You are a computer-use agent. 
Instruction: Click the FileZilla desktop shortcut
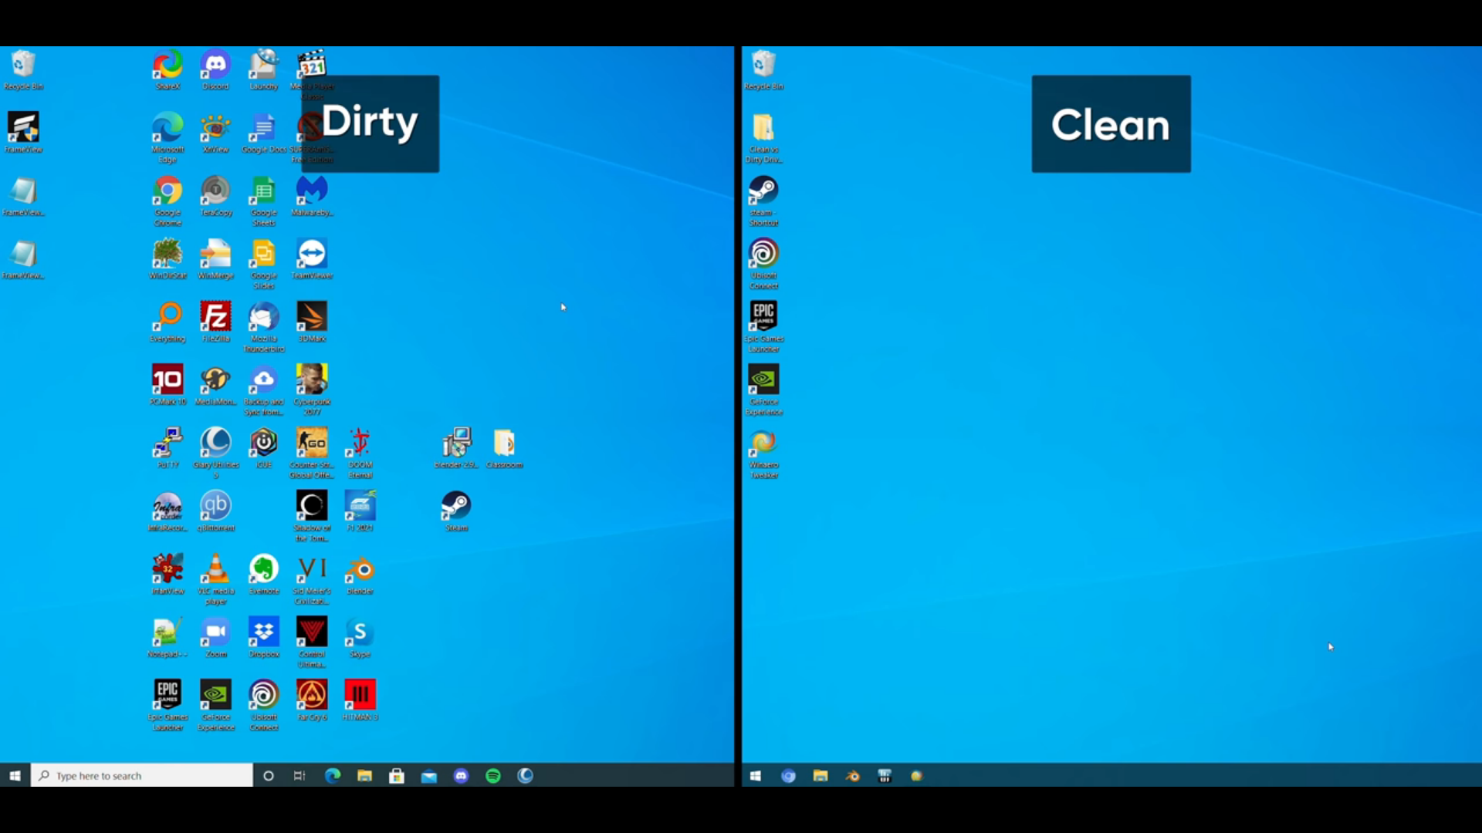(215, 318)
